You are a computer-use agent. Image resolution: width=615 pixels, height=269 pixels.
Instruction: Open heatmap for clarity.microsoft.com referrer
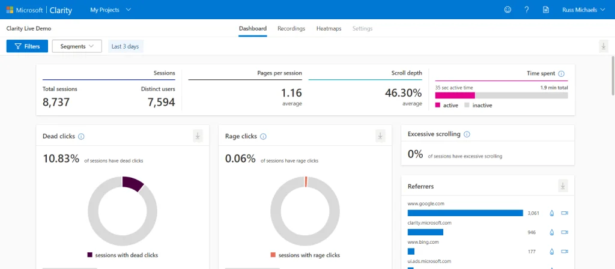[552, 232]
